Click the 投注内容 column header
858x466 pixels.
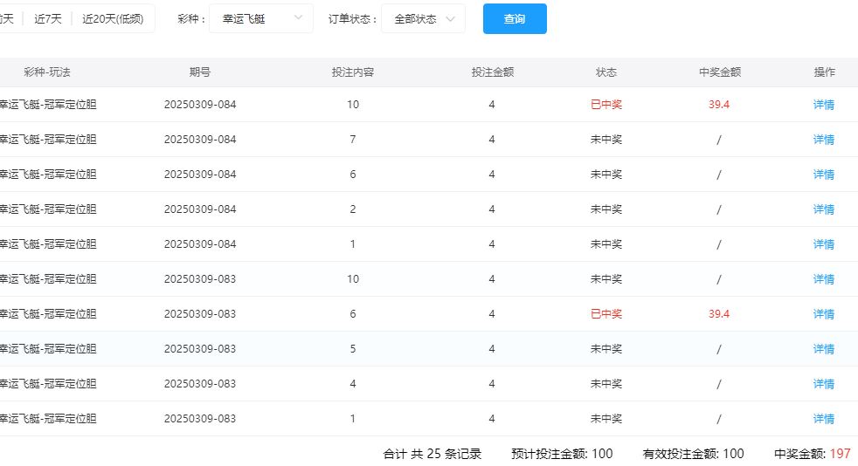(x=353, y=72)
